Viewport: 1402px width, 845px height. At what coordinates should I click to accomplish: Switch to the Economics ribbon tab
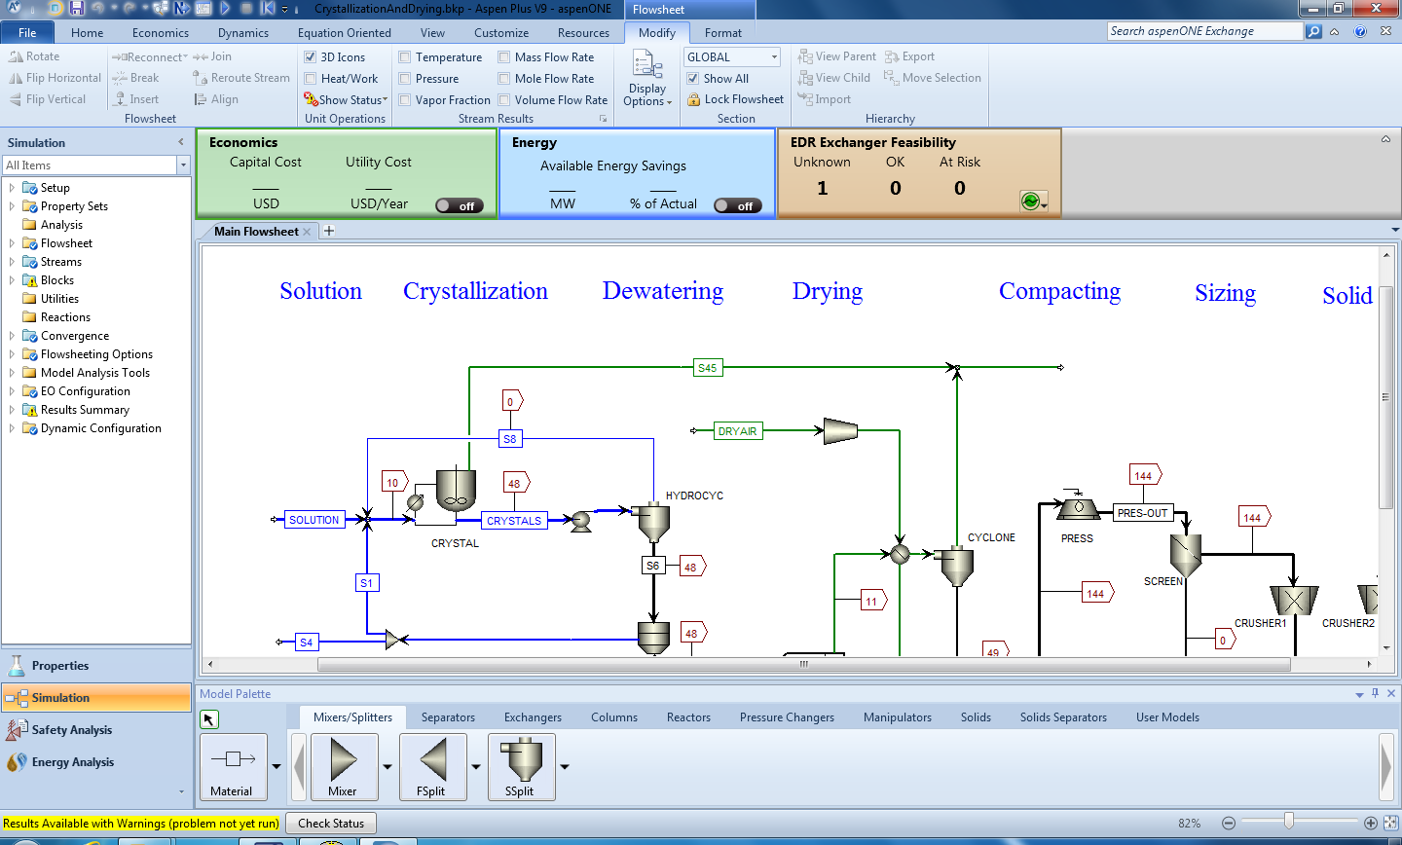[161, 33]
